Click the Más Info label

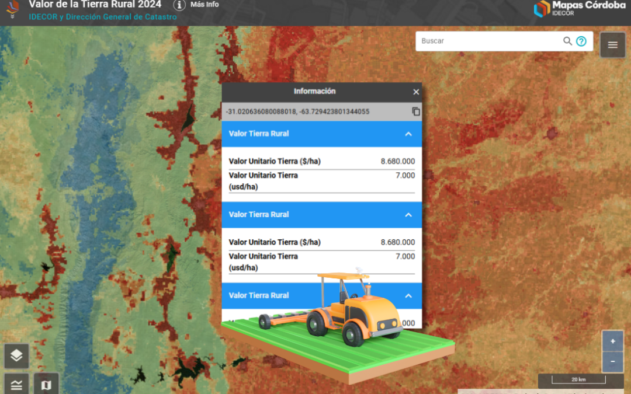(204, 5)
